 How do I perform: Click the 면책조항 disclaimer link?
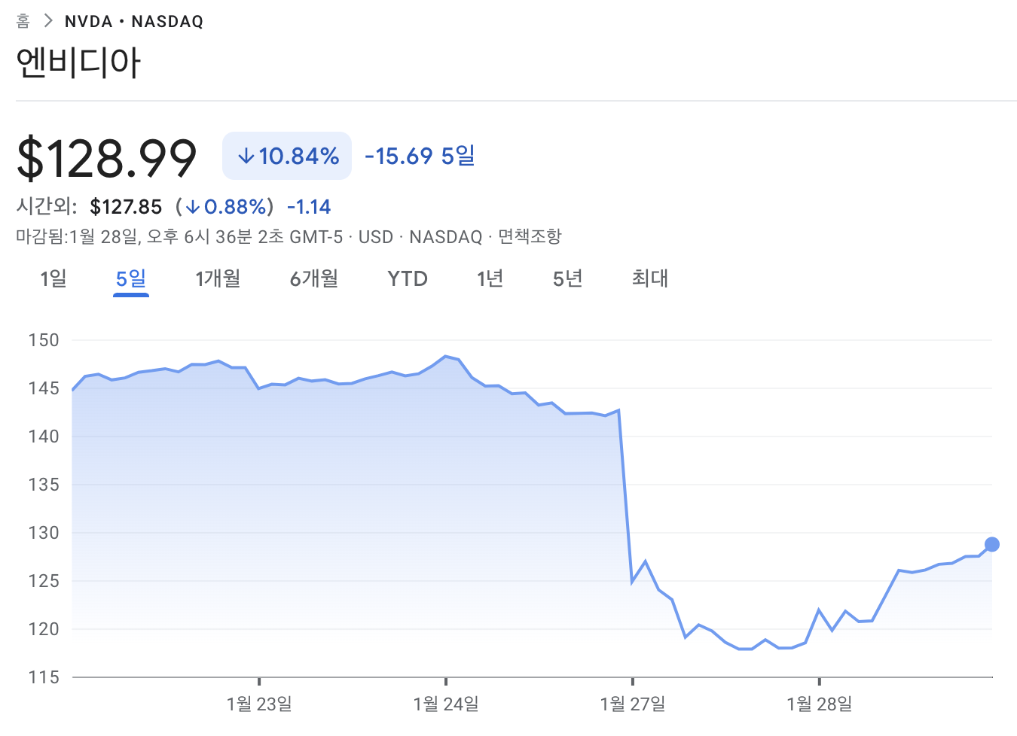530,236
